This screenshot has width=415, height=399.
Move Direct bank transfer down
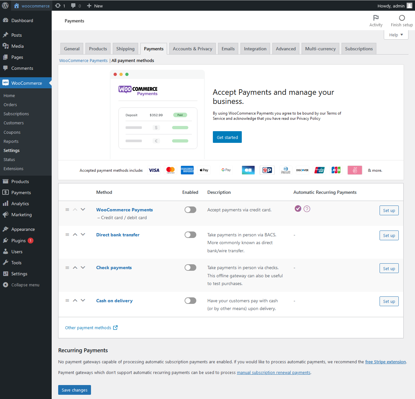[x=83, y=234]
